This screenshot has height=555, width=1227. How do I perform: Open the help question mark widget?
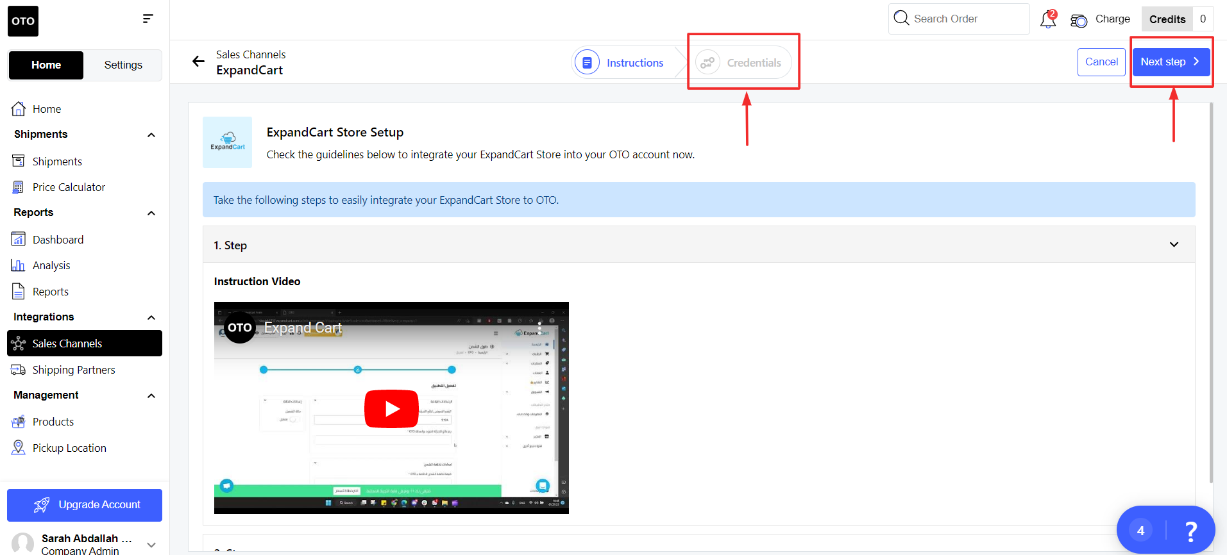1190,531
